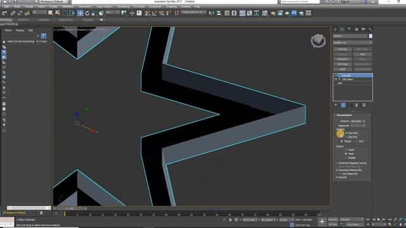Open Create Selection Set dropdown
The width and height of the screenshot is (406, 228).
point(193,12)
